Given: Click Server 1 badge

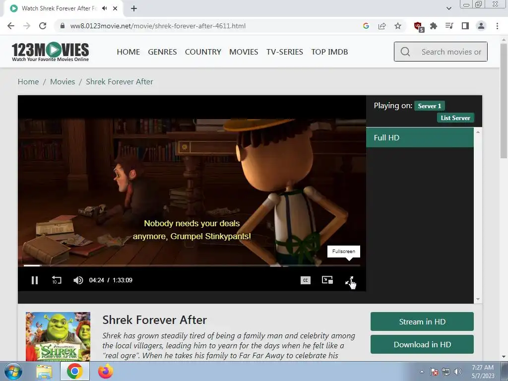Looking at the screenshot, I should [429, 106].
